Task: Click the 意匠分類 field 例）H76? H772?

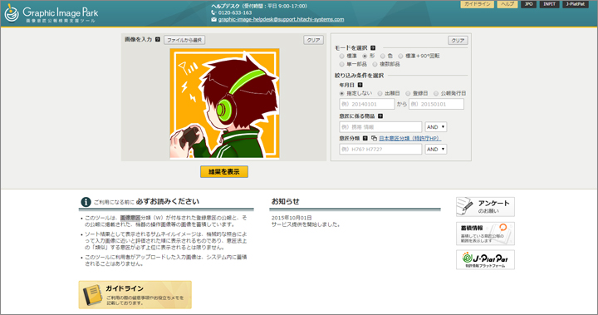Action: coord(380,150)
